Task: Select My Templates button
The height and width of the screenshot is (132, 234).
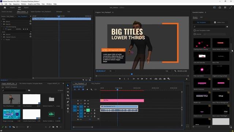Action: coord(201,22)
